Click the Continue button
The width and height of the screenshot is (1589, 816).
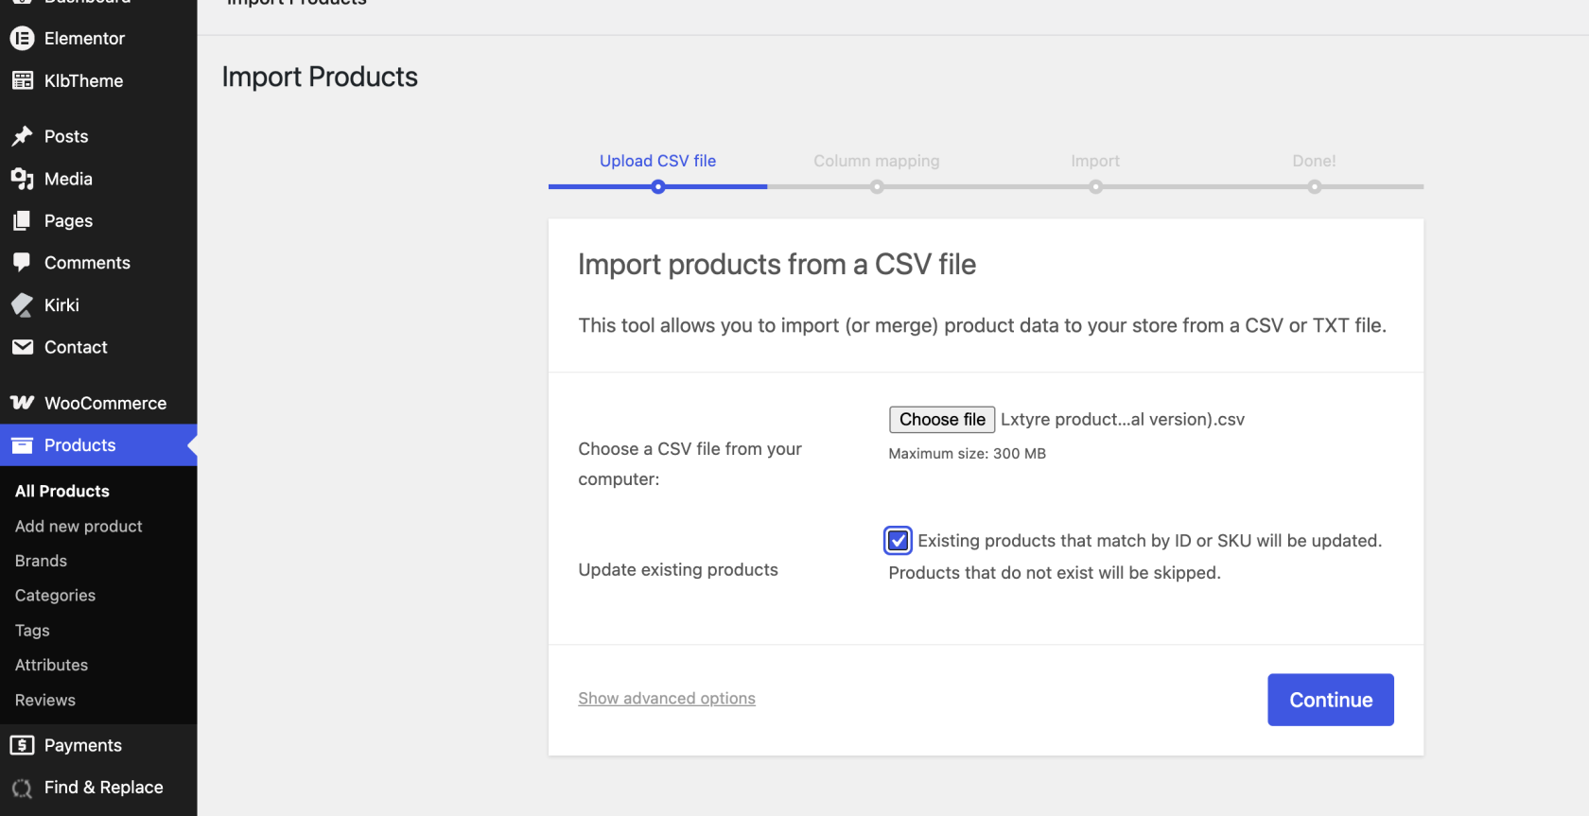1330,700
